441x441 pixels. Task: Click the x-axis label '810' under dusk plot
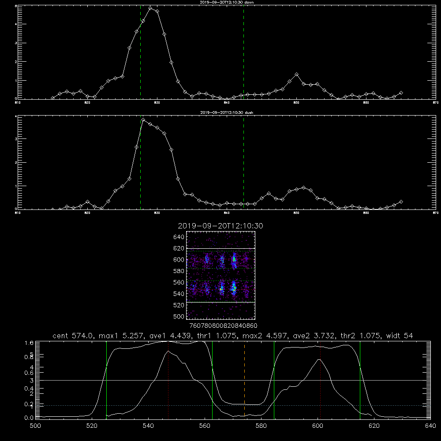click(x=18, y=213)
